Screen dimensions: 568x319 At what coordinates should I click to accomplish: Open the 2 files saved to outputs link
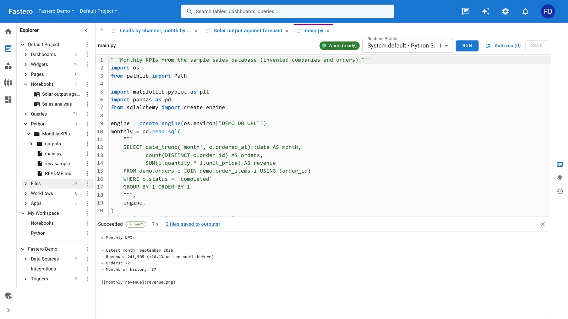193,224
